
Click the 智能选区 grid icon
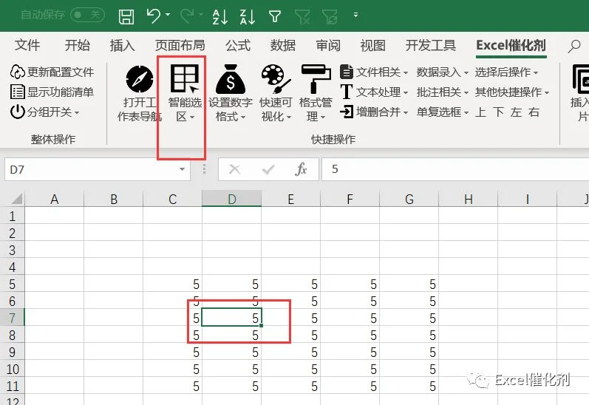tap(185, 78)
